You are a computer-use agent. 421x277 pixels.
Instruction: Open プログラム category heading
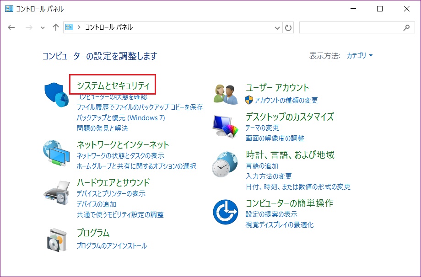click(93, 233)
